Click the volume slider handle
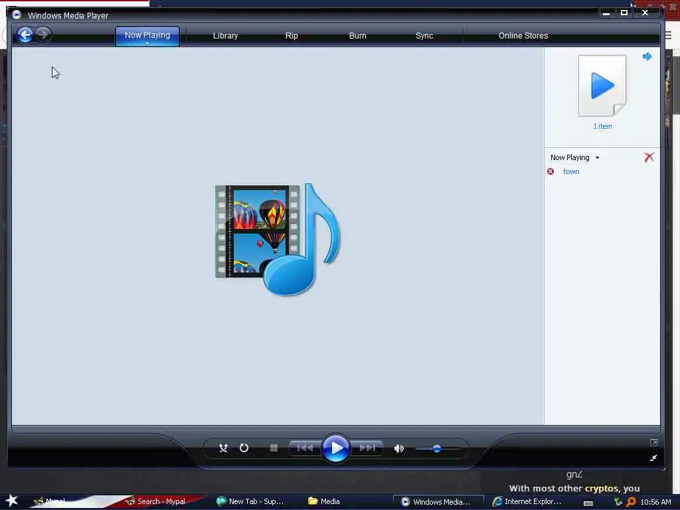This screenshot has height=510, width=680. click(437, 448)
